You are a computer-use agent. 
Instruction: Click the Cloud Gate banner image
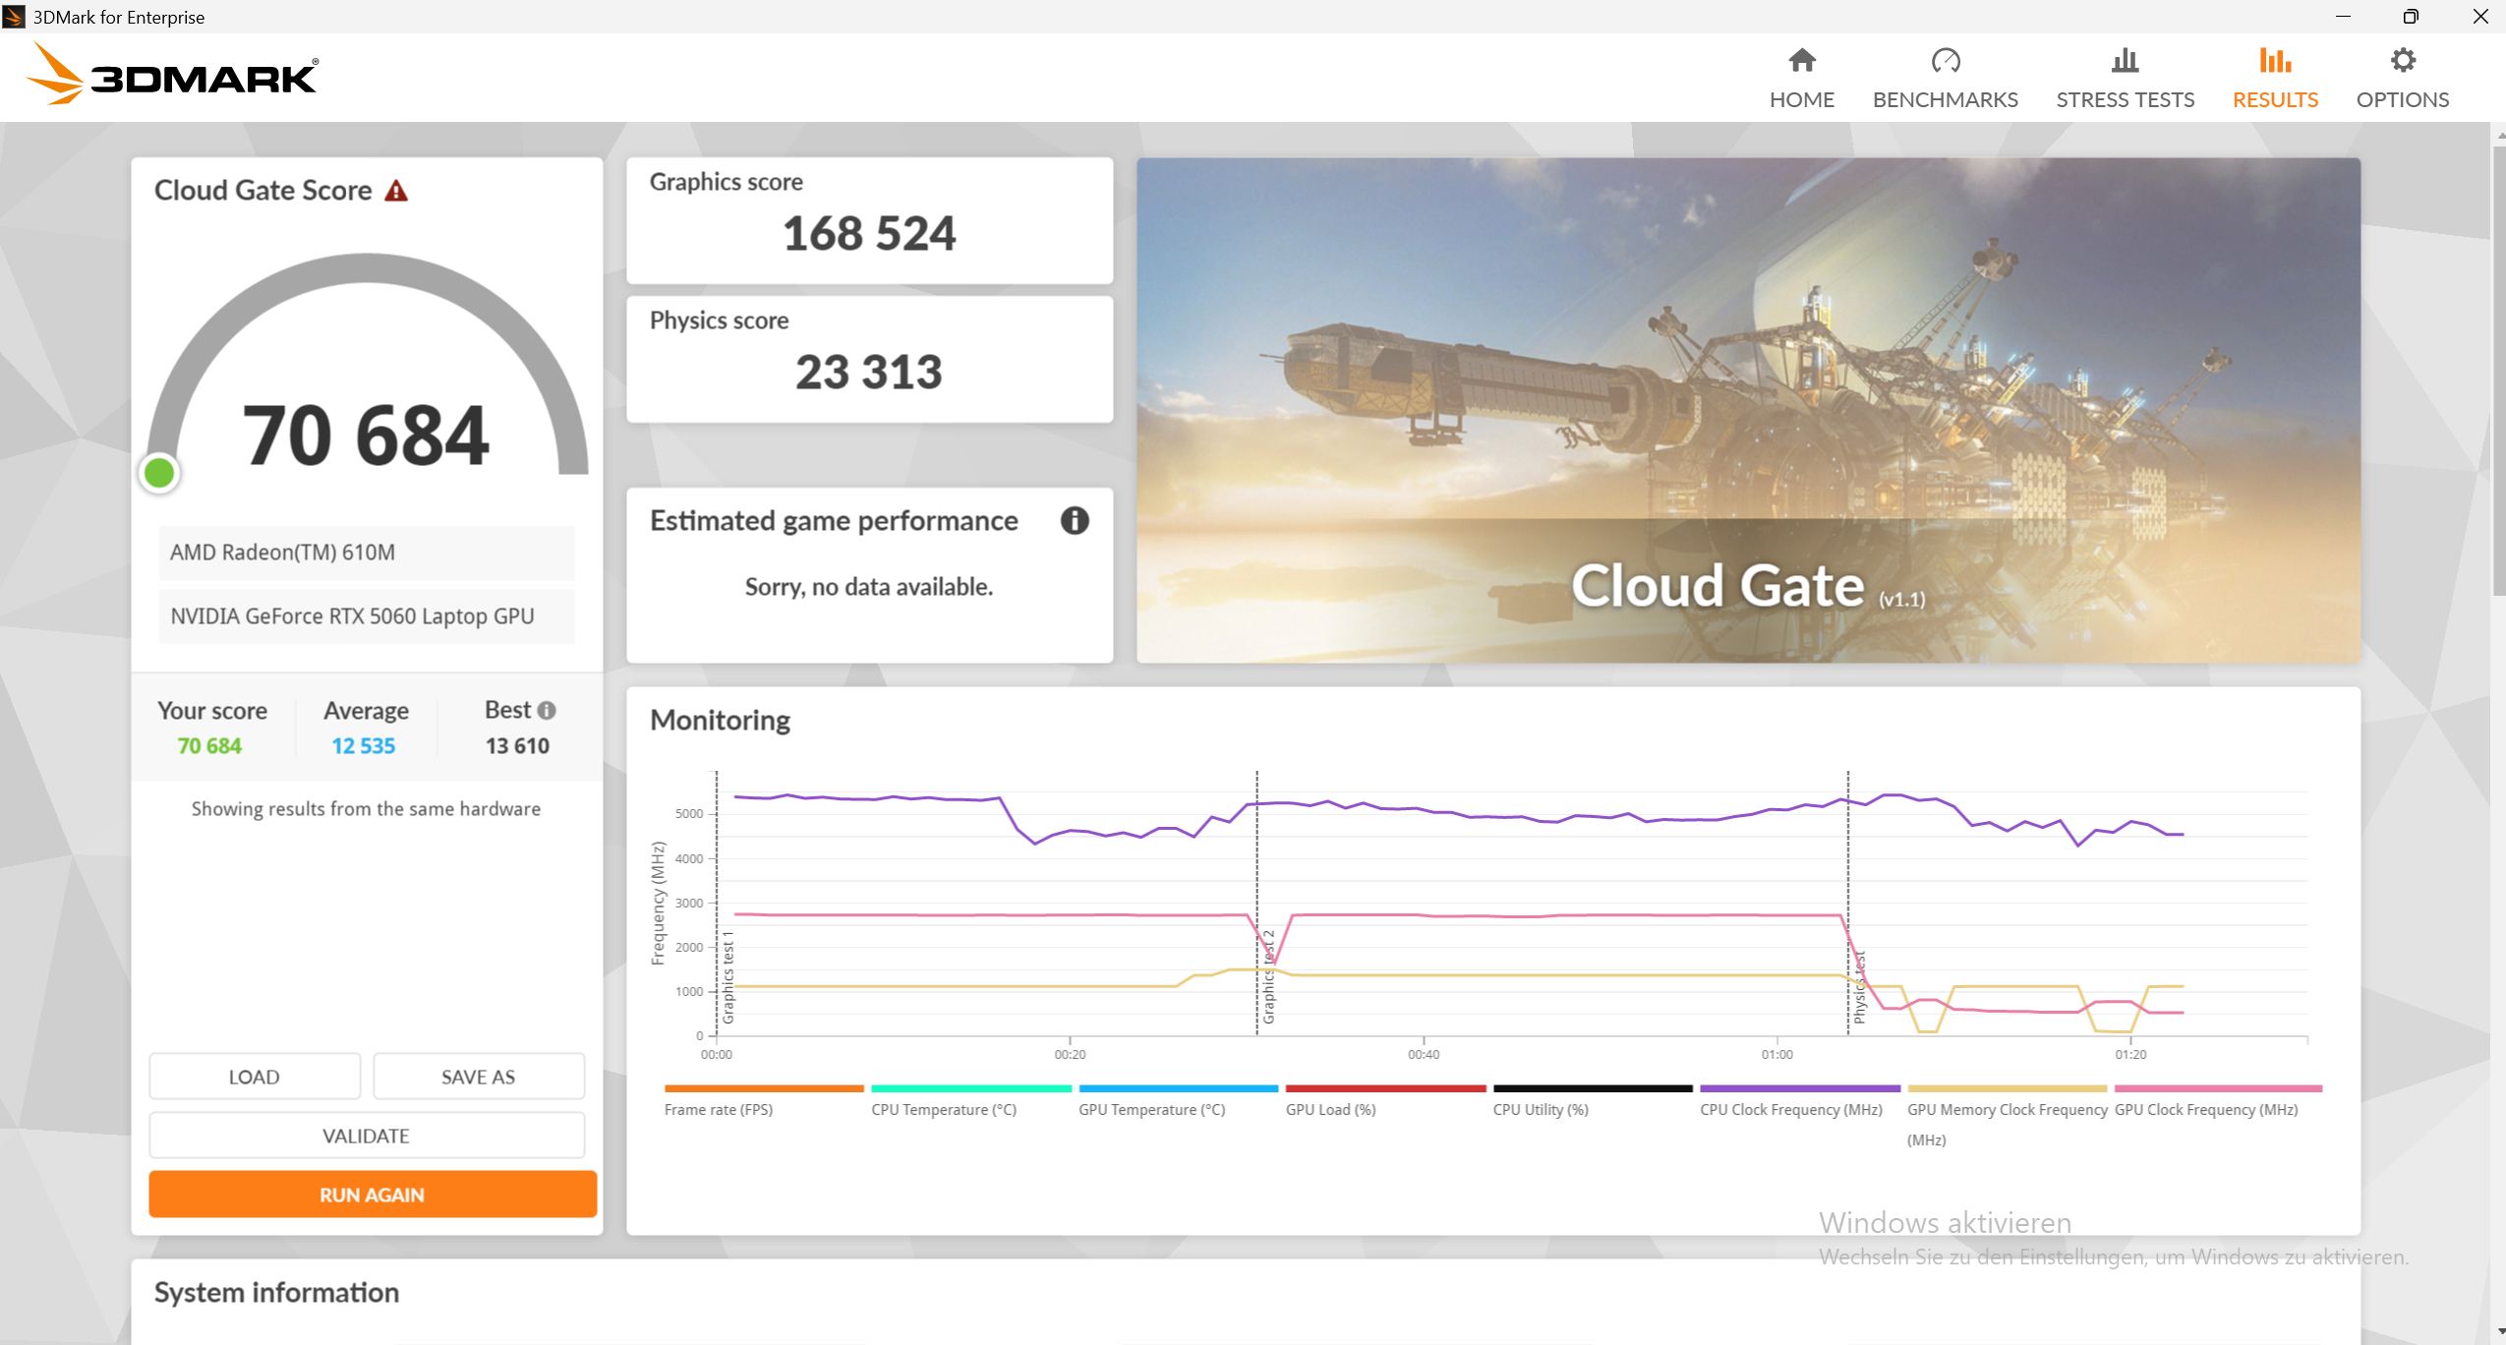(x=1747, y=409)
